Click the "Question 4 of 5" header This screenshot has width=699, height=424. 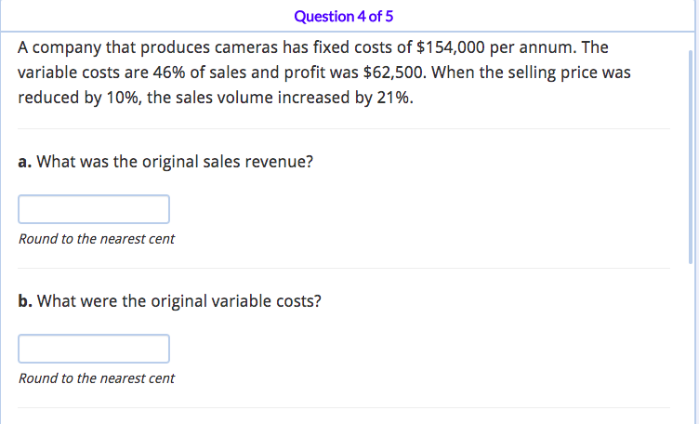(344, 17)
